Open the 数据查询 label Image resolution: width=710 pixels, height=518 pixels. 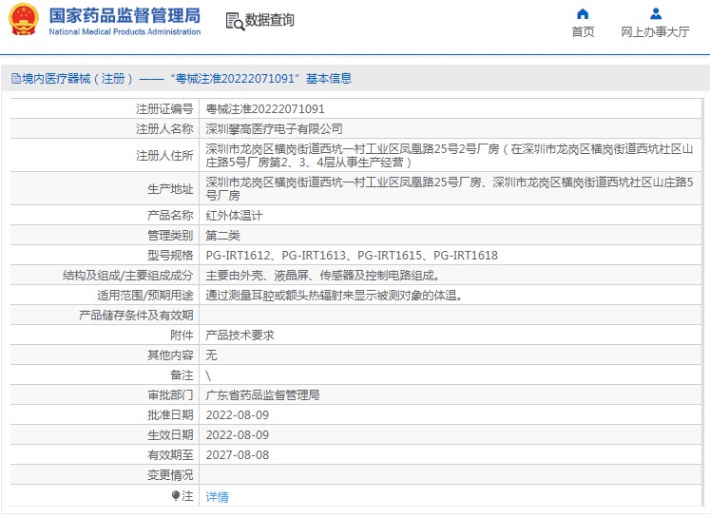click(x=269, y=20)
